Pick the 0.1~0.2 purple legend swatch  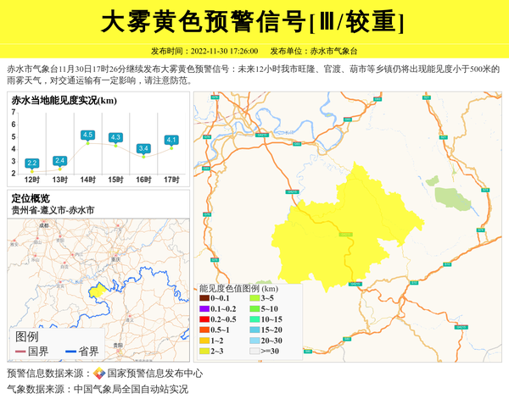[x=204, y=308]
